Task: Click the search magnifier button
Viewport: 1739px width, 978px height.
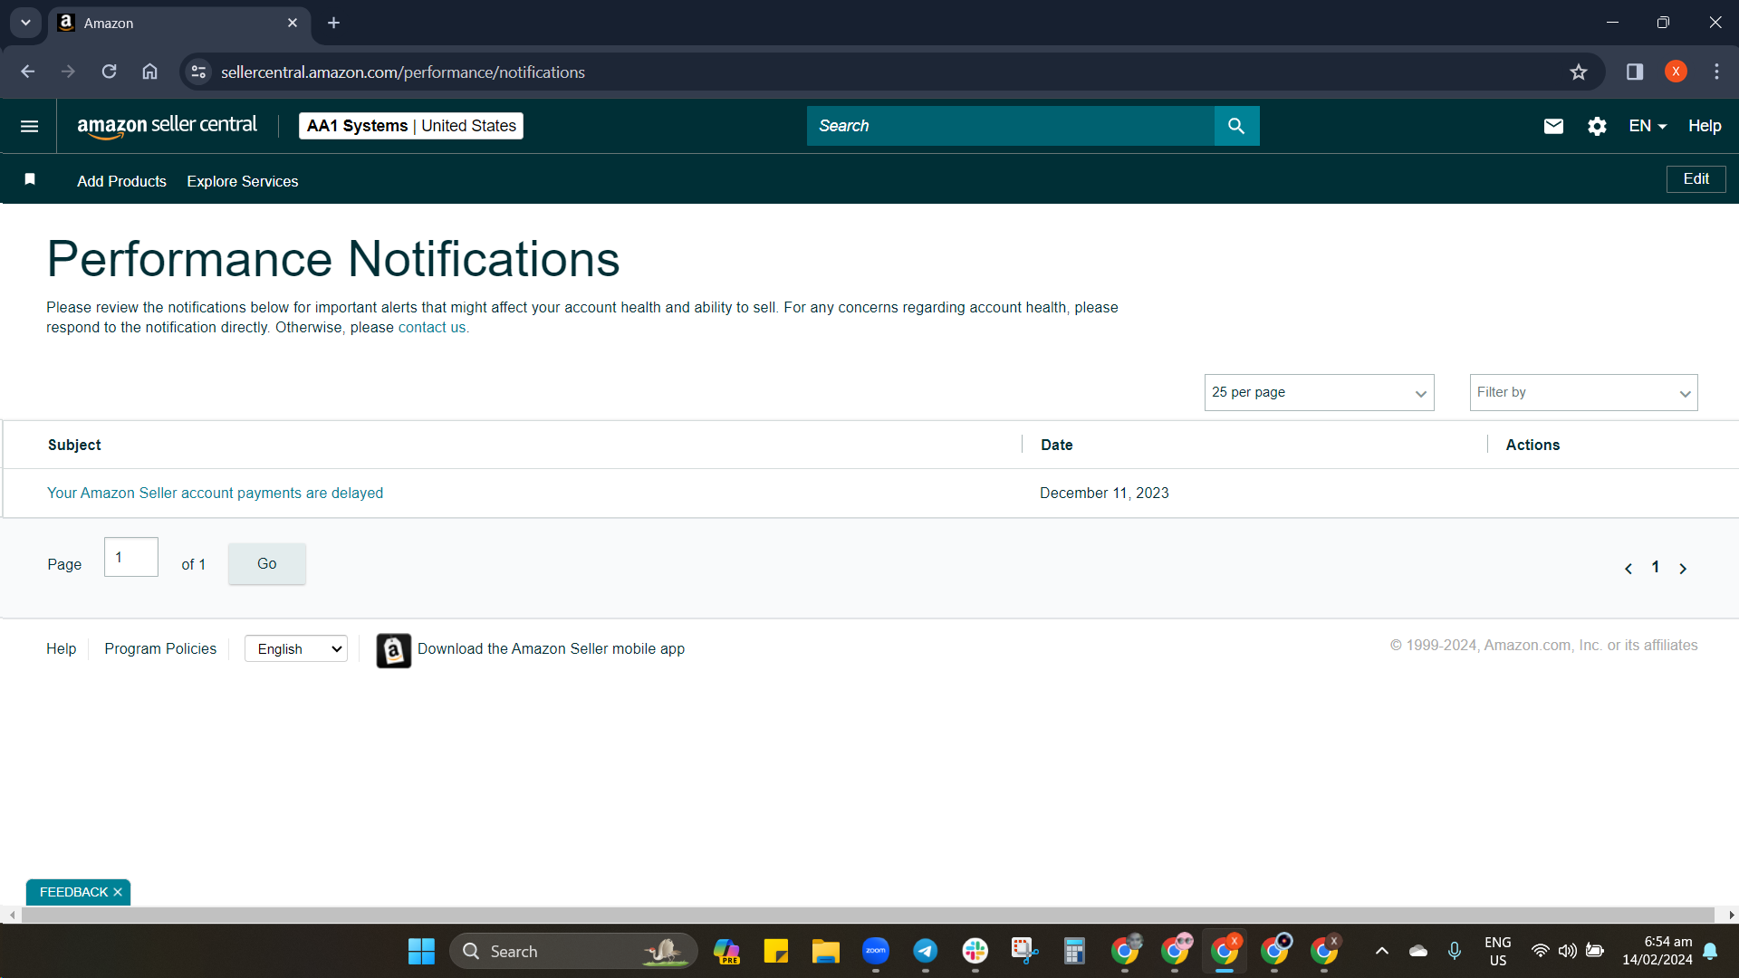Action: click(x=1236, y=126)
